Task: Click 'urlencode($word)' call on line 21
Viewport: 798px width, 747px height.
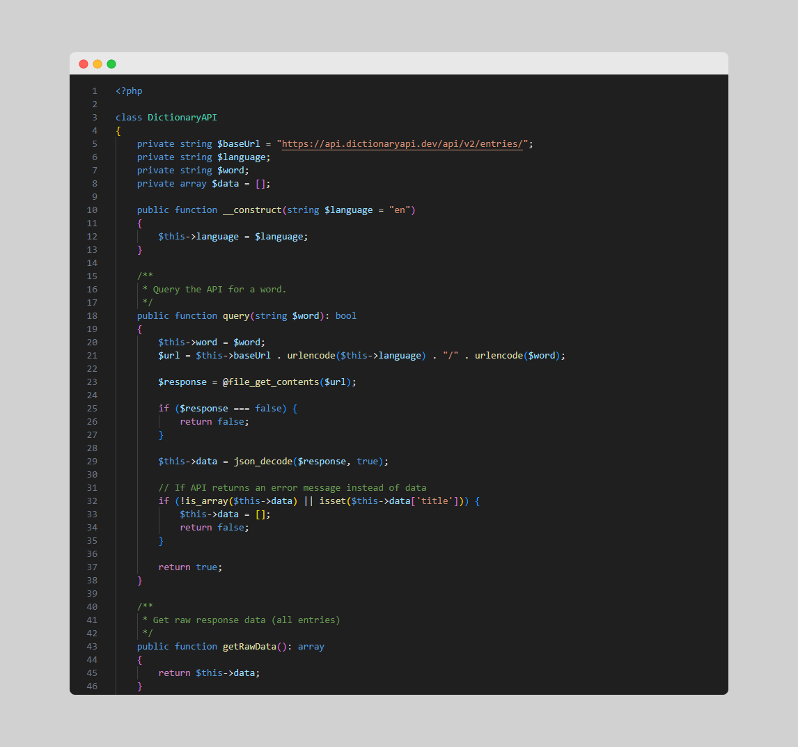Action: 517,356
